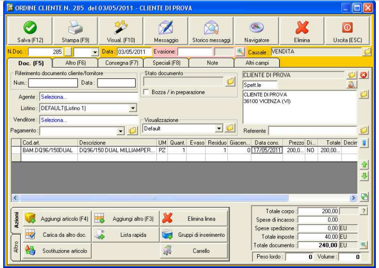Switch to Consegna (F7) tab
This screenshot has height=268, width=379.
(121, 63)
